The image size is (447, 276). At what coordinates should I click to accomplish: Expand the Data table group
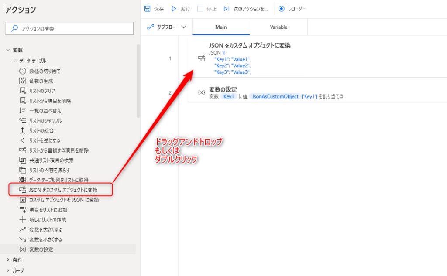[14, 61]
